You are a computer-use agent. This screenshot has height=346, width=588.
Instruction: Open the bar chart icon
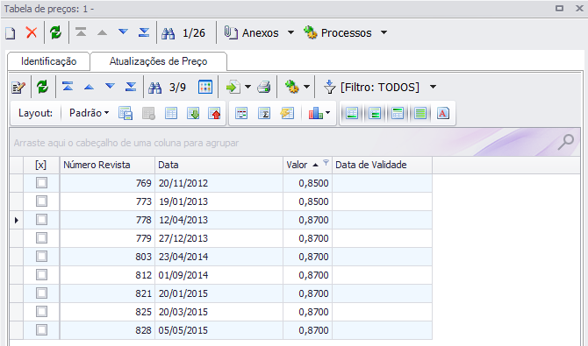[316, 113]
